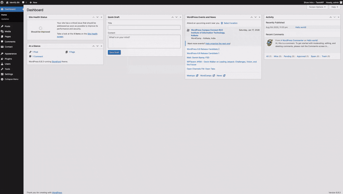Open the Settings menu item
Viewport: 343px width, 194px height.
(x=9, y=74)
